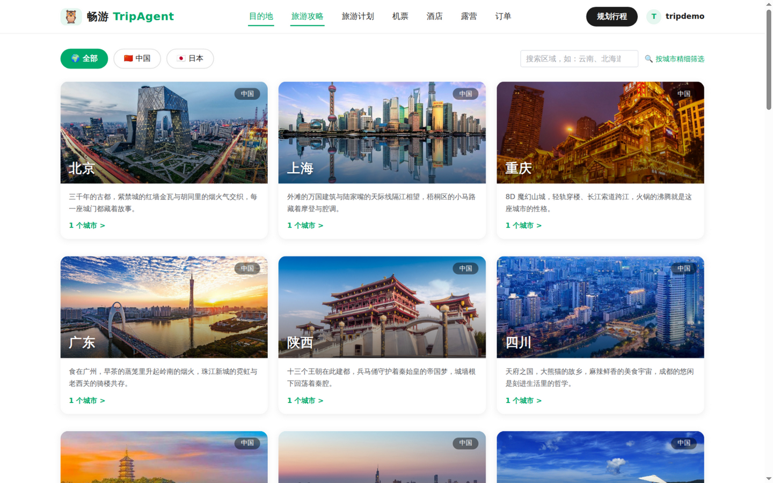Open the 北京 destination photo
The height and width of the screenshot is (483, 773).
(164, 133)
